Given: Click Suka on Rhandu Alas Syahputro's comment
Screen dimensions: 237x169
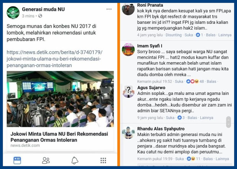Looking at the screenshot, I should coord(179,159).
